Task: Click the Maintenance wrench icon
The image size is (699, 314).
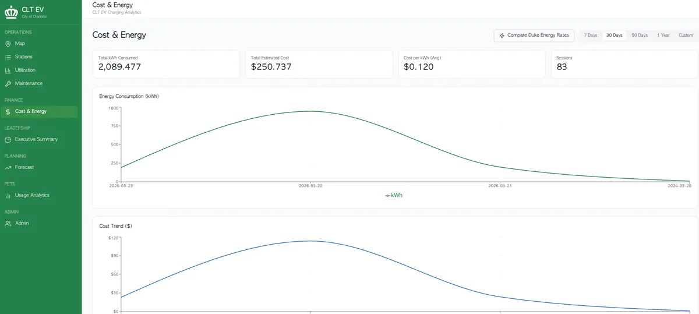Action: (8, 83)
